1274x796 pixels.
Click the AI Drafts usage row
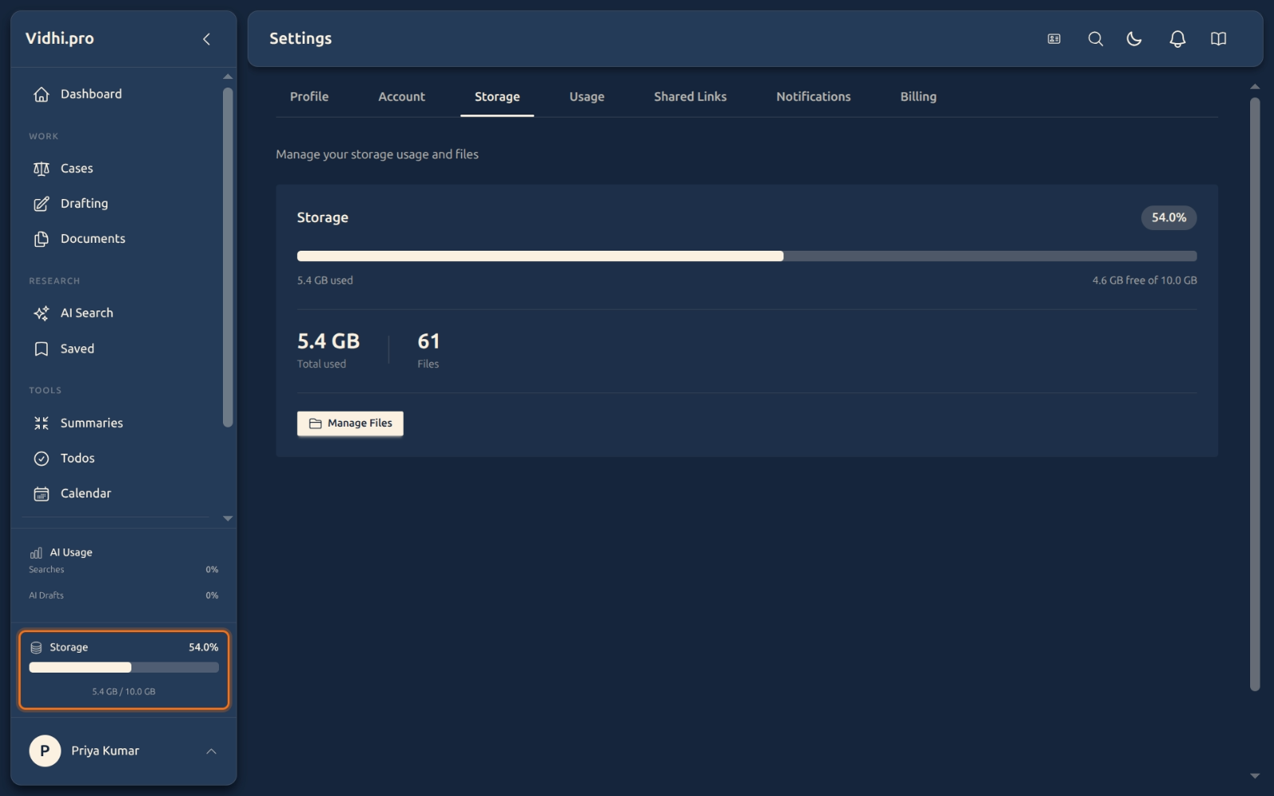123,595
